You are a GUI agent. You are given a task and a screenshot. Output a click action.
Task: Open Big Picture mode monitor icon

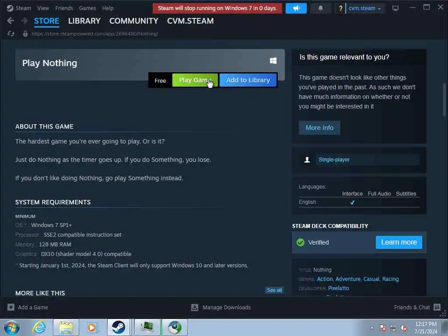[395, 8]
